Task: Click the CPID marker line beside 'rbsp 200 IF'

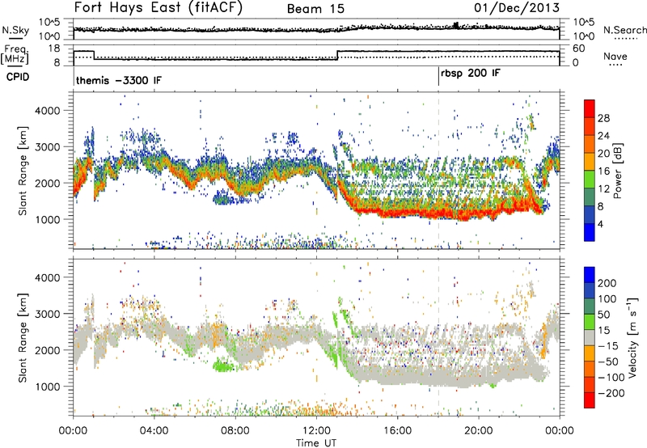Action: (x=438, y=77)
